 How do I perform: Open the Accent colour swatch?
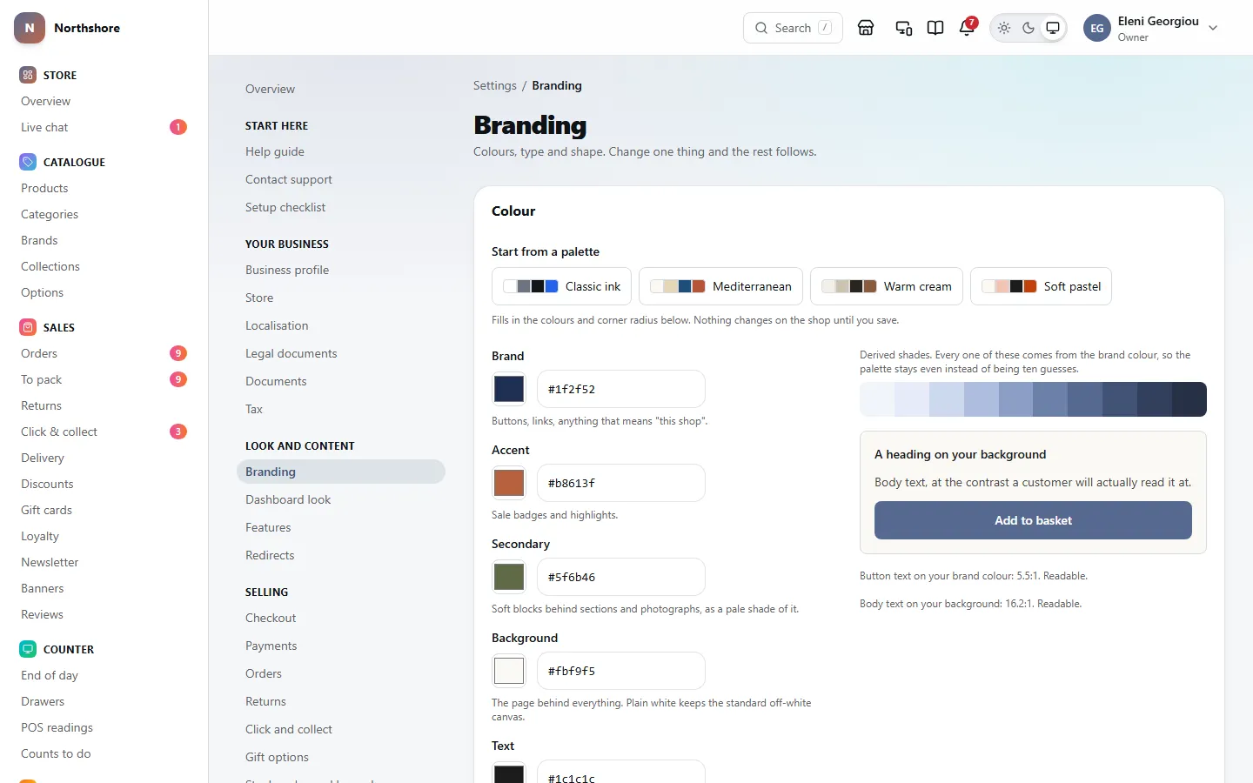point(509,483)
